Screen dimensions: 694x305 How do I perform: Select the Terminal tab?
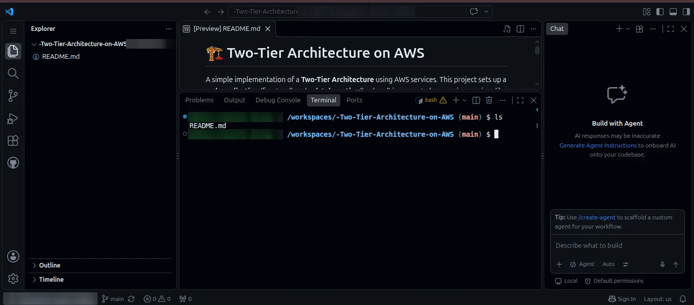[x=324, y=100]
